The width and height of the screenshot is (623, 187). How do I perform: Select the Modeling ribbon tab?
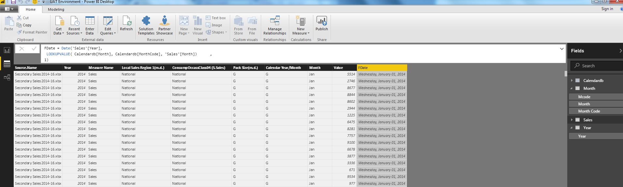56,9
